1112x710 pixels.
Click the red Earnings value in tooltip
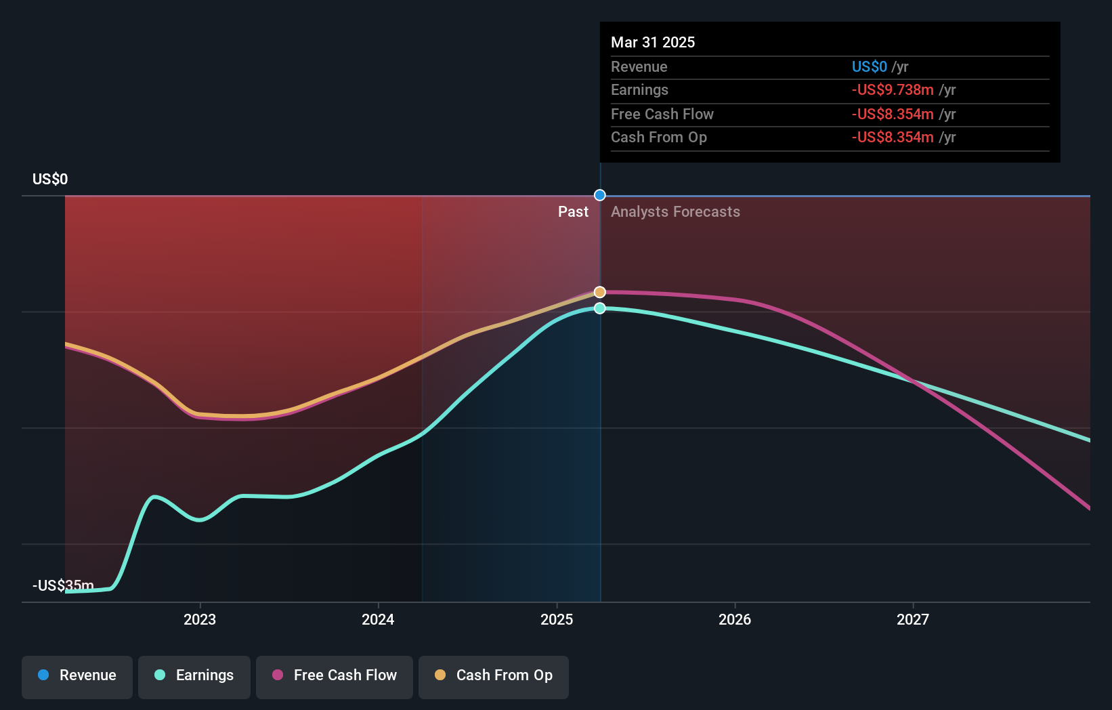pos(893,89)
